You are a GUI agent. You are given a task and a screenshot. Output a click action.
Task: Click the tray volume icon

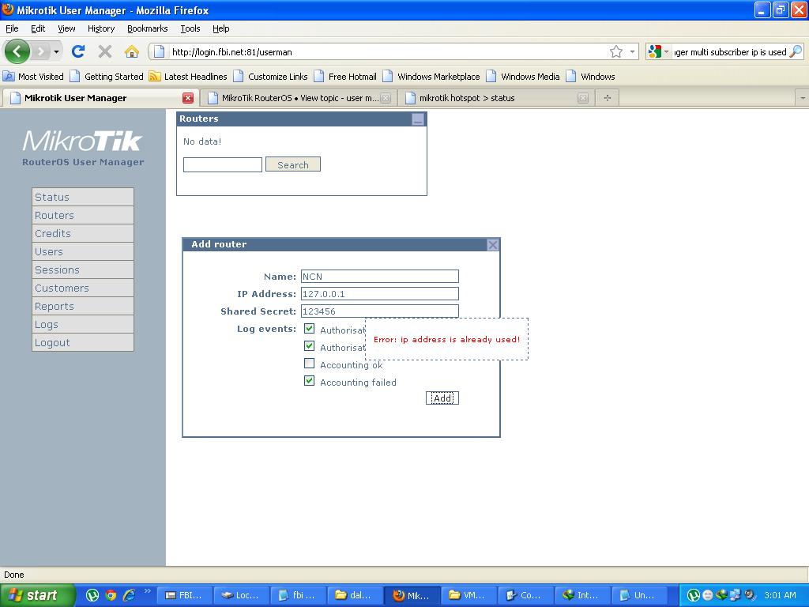tap(750, 595)
